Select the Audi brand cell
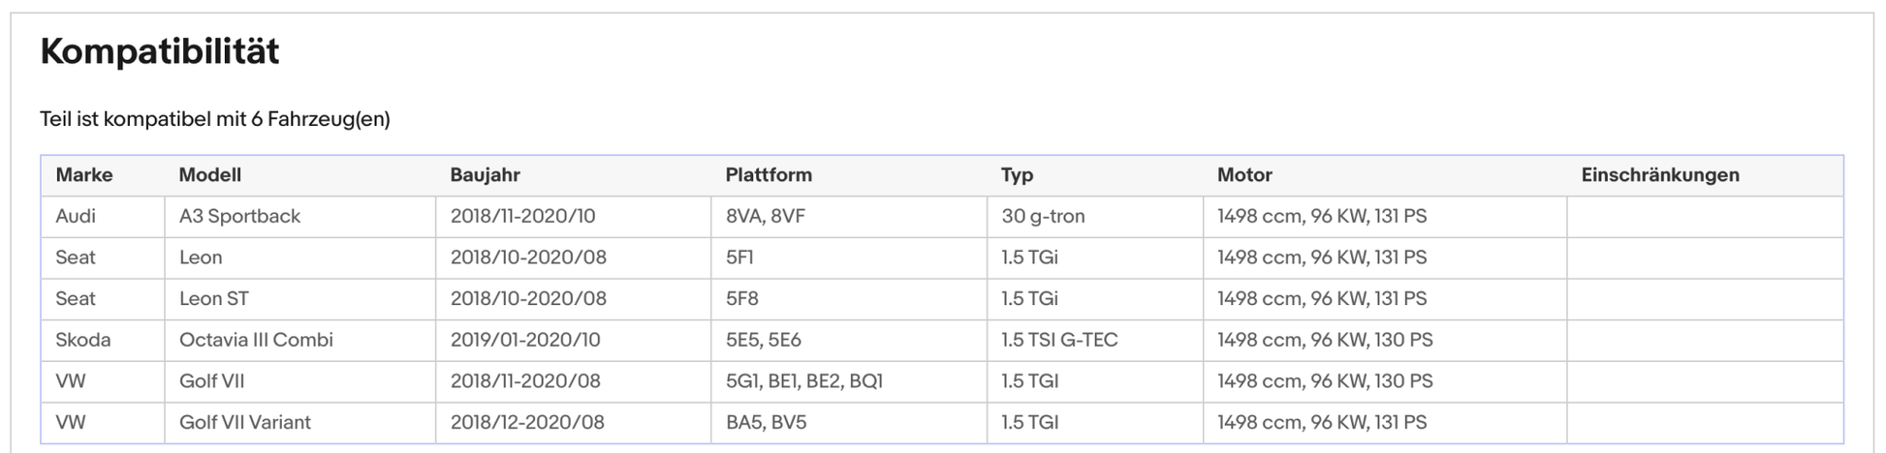This screenshot has width=1886, height=453. click(76, 217)
